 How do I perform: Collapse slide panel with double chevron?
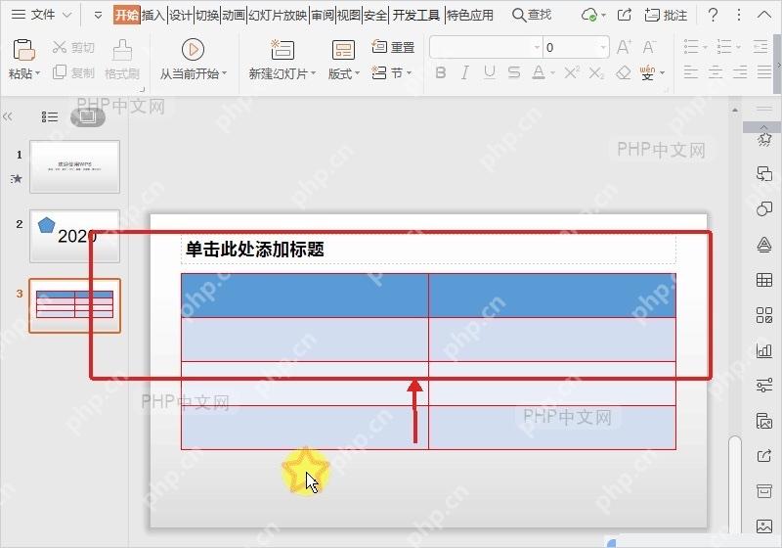click(7, 116)
